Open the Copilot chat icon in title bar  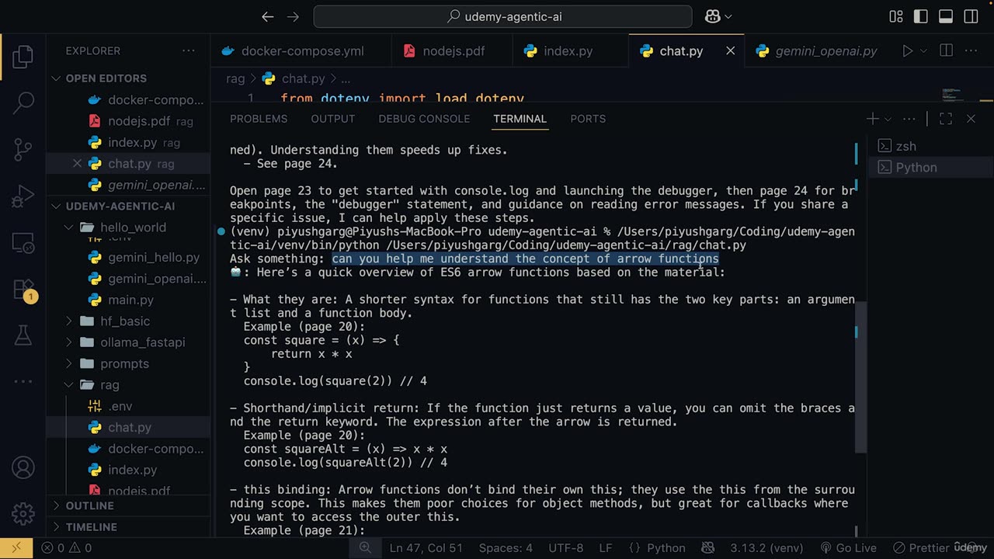pos(713,16)
